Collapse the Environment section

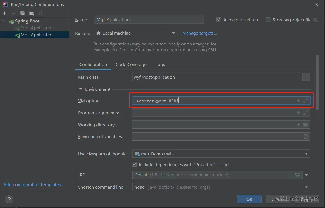click(81, 89)
